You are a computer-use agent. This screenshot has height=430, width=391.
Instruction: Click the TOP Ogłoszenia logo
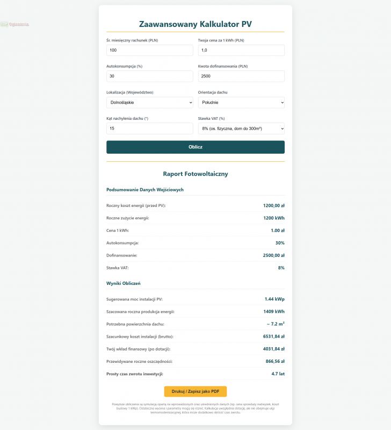coord(15,24)
